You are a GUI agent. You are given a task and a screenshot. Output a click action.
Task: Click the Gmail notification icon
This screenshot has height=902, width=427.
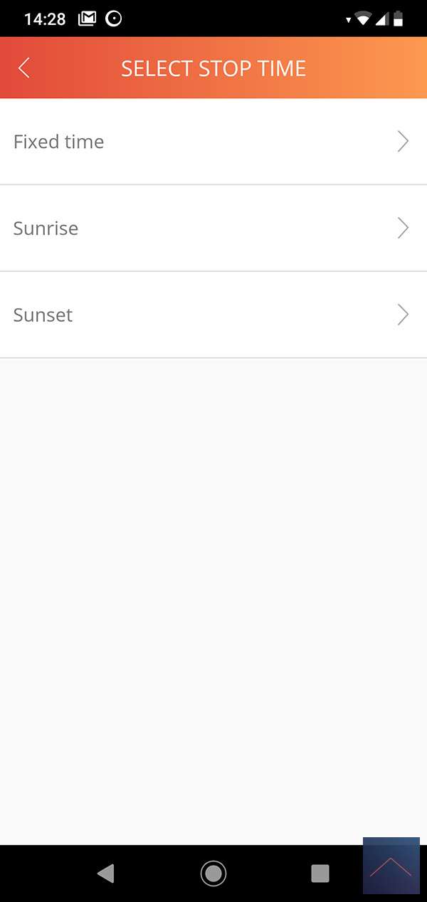tap(87, 19)
